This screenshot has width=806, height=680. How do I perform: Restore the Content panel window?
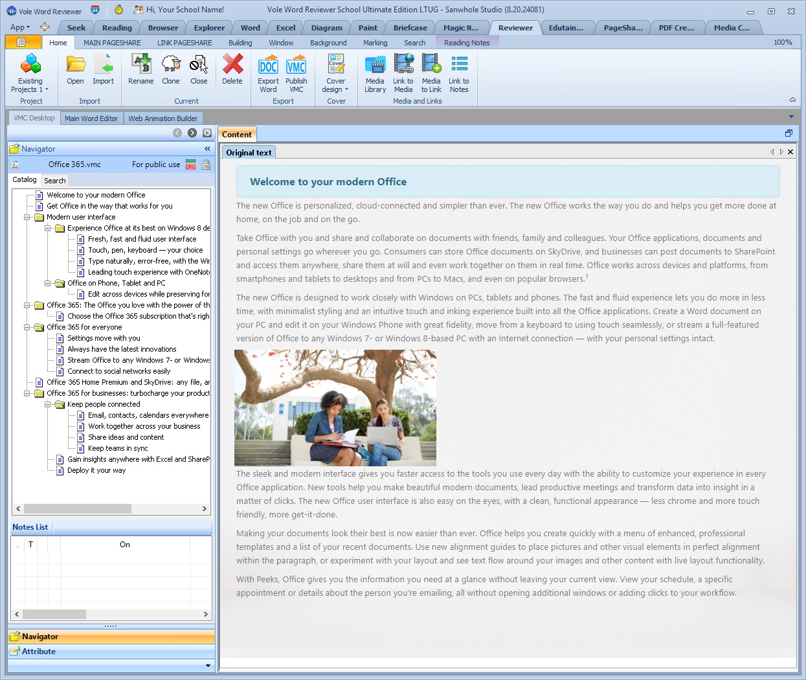point(789,133)
